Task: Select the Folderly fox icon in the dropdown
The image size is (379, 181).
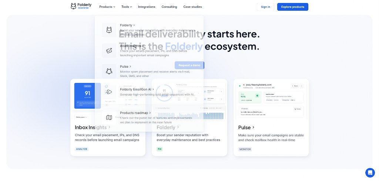Action: (109, 30)
